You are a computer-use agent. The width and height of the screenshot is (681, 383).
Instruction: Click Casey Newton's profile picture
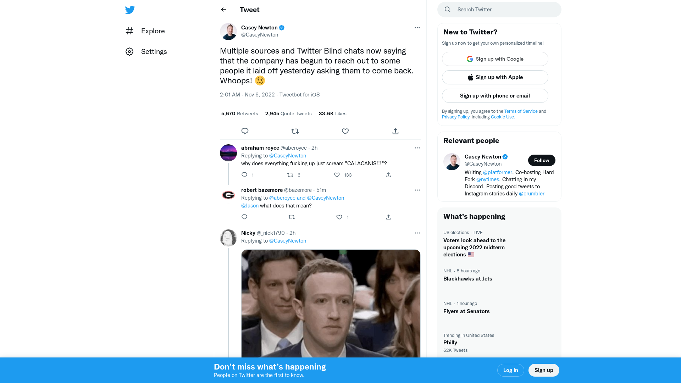point(228,32)
